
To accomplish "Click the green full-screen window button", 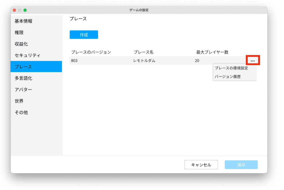I will [25, 10].
